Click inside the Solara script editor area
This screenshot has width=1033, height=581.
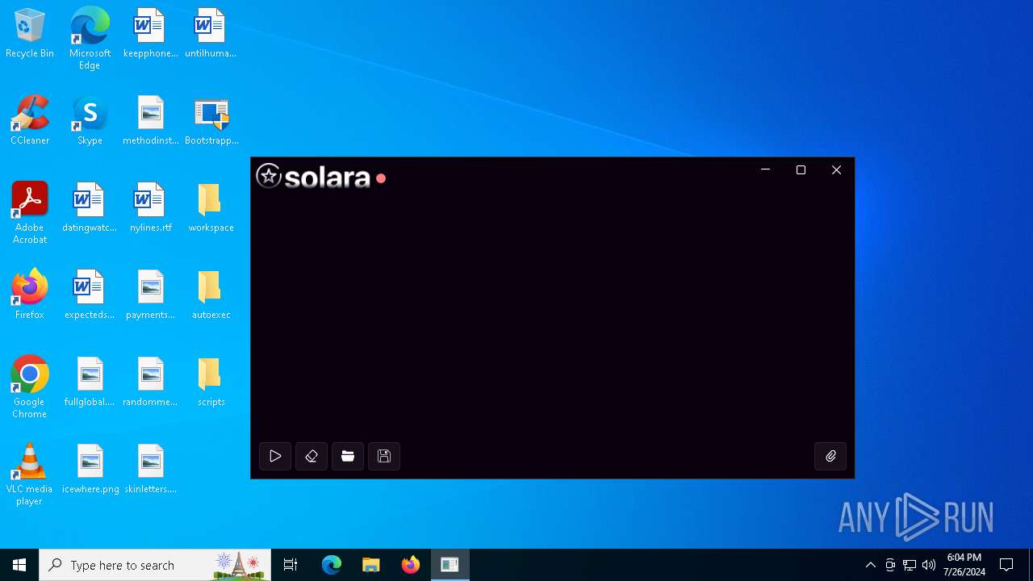552,315
